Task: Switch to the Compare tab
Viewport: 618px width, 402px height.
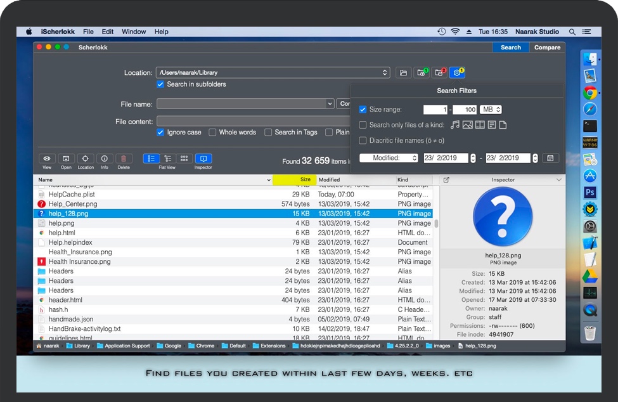Action: (547, 48)
